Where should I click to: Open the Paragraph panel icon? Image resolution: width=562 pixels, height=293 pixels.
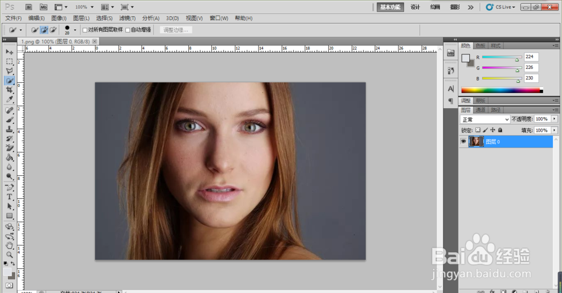451,101
